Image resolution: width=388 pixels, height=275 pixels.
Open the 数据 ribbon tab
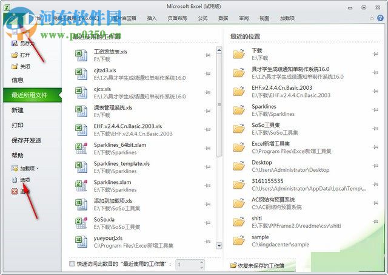223,18
